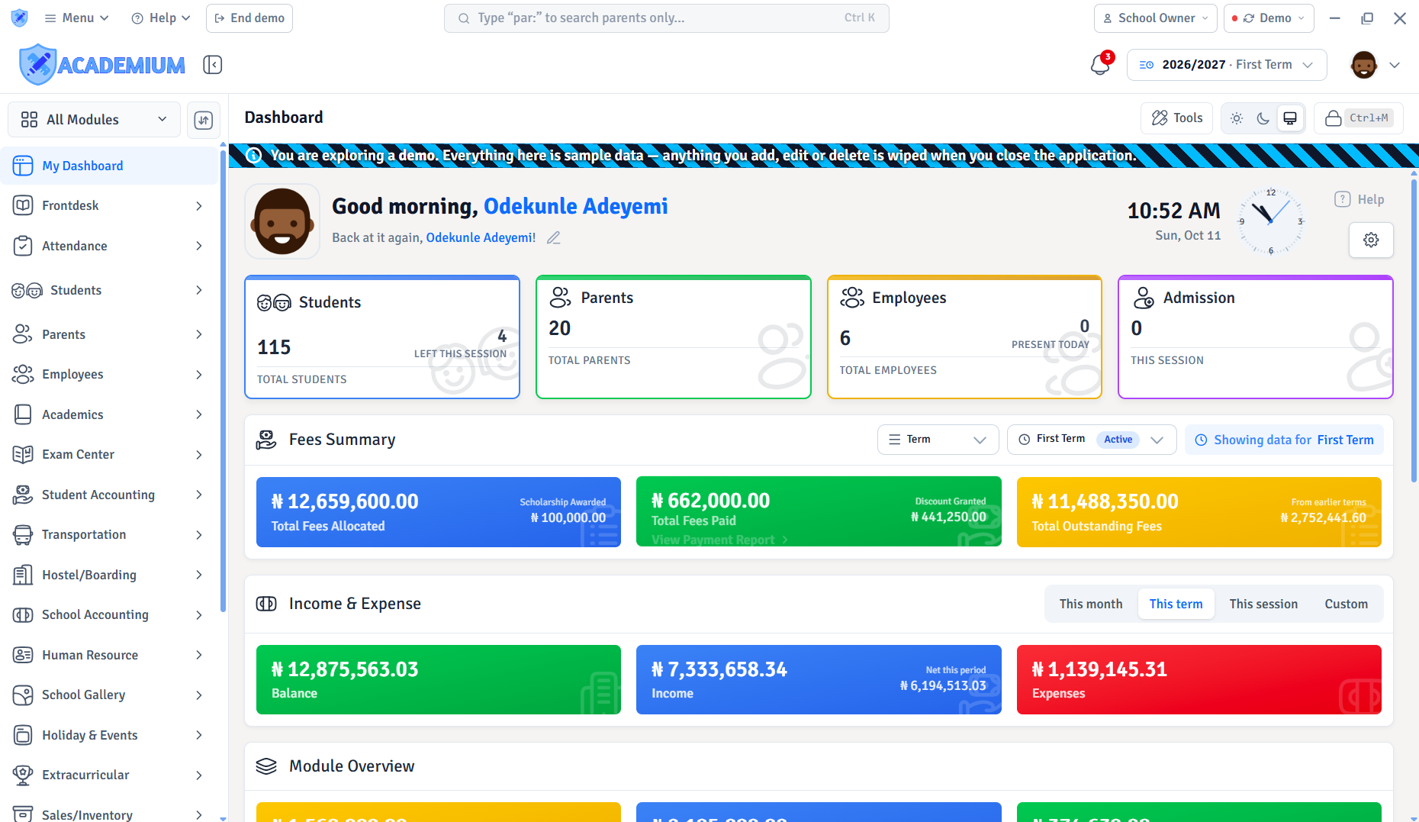Open the Students summary card
Screen dimensions: 1419x822
(382, 337)
